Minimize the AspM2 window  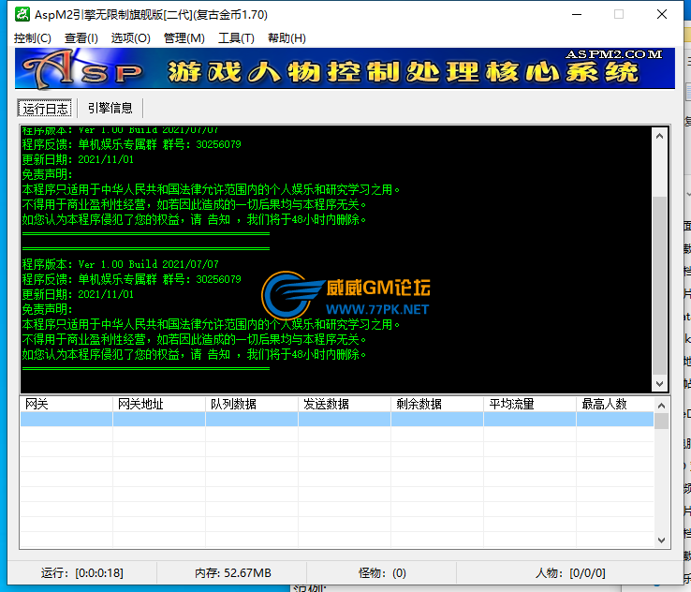point(577,15)
